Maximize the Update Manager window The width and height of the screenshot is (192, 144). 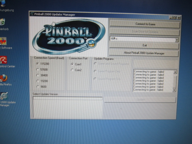pos(175,18)
